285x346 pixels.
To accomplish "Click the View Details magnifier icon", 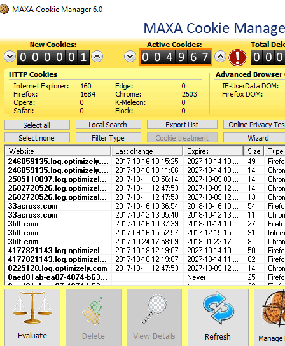I will tap(155, 309).
